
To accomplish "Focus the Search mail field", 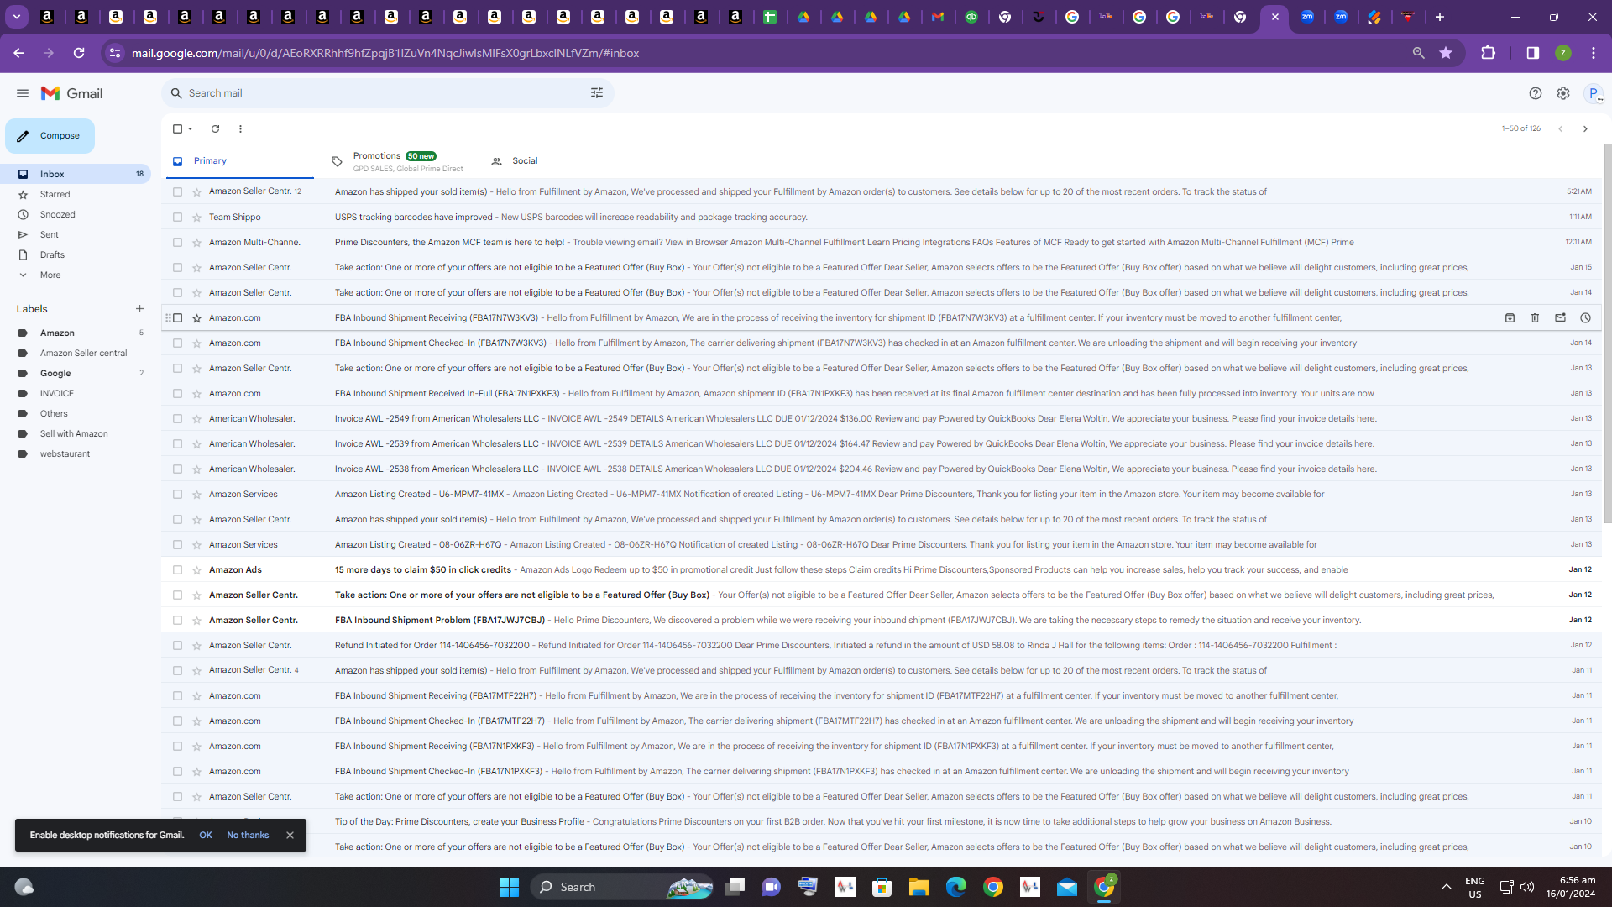I will point(386,93).
